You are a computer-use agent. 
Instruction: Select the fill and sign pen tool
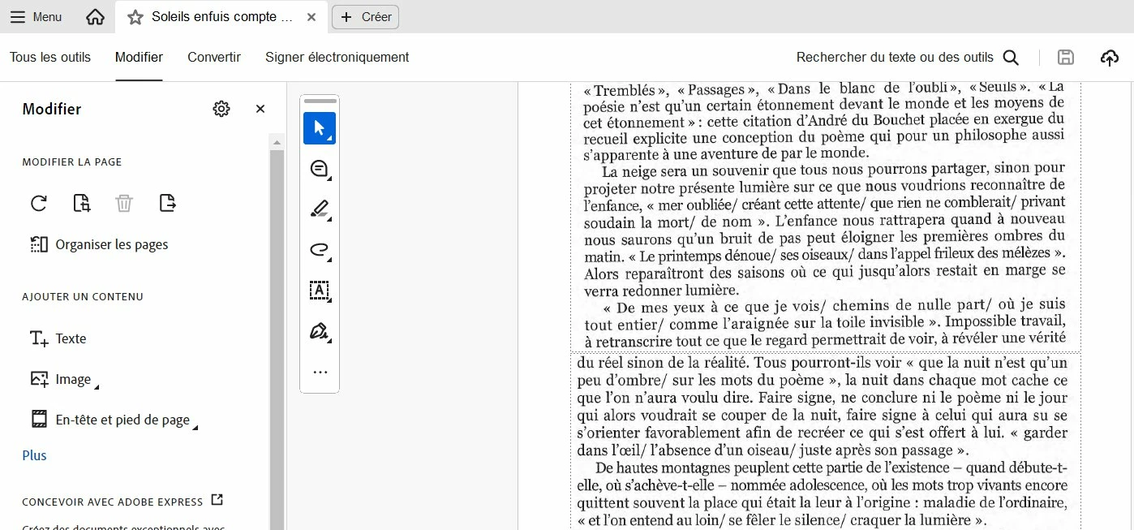tap(320, 331)
